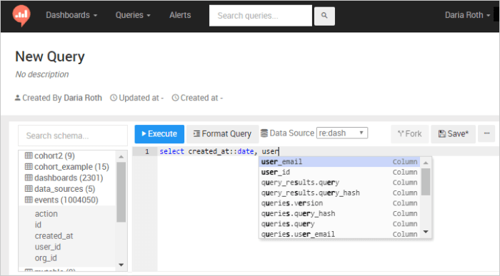Click the clock icon by Created at
The height and width of the screenshot is (276, 500).
[x=175, y=98]
